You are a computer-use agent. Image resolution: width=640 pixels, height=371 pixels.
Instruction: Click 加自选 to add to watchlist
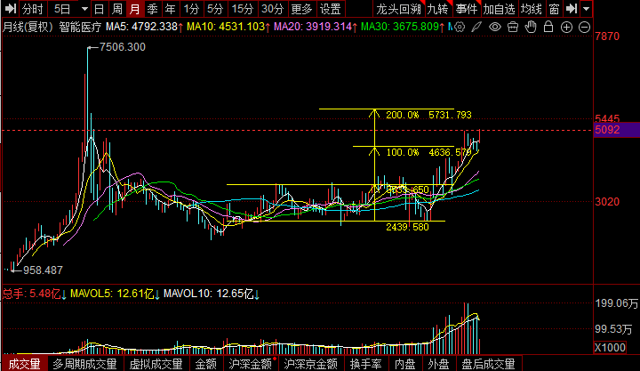500,9
